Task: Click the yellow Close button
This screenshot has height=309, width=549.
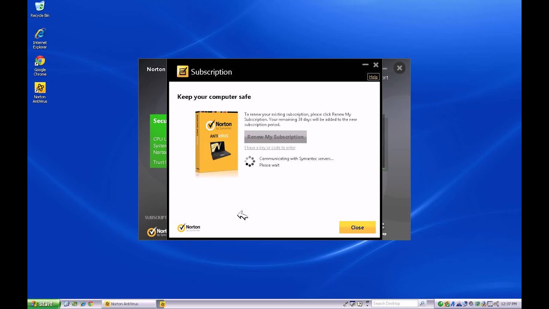Action: pos(357,227)
